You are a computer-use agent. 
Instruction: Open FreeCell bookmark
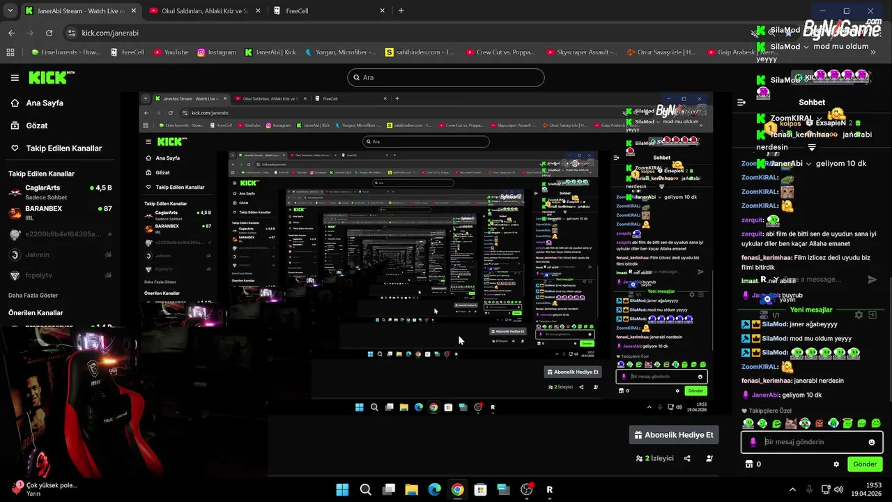pyautogui.click(x=127, y=52)
